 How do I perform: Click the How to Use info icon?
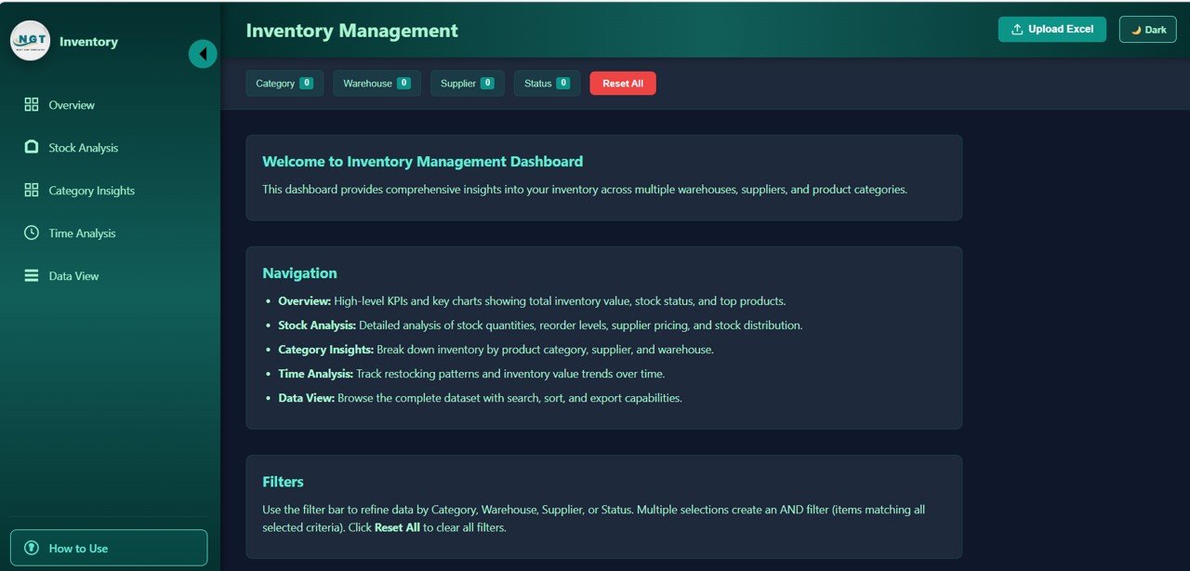pyautogui.click(x=32, y=549)
